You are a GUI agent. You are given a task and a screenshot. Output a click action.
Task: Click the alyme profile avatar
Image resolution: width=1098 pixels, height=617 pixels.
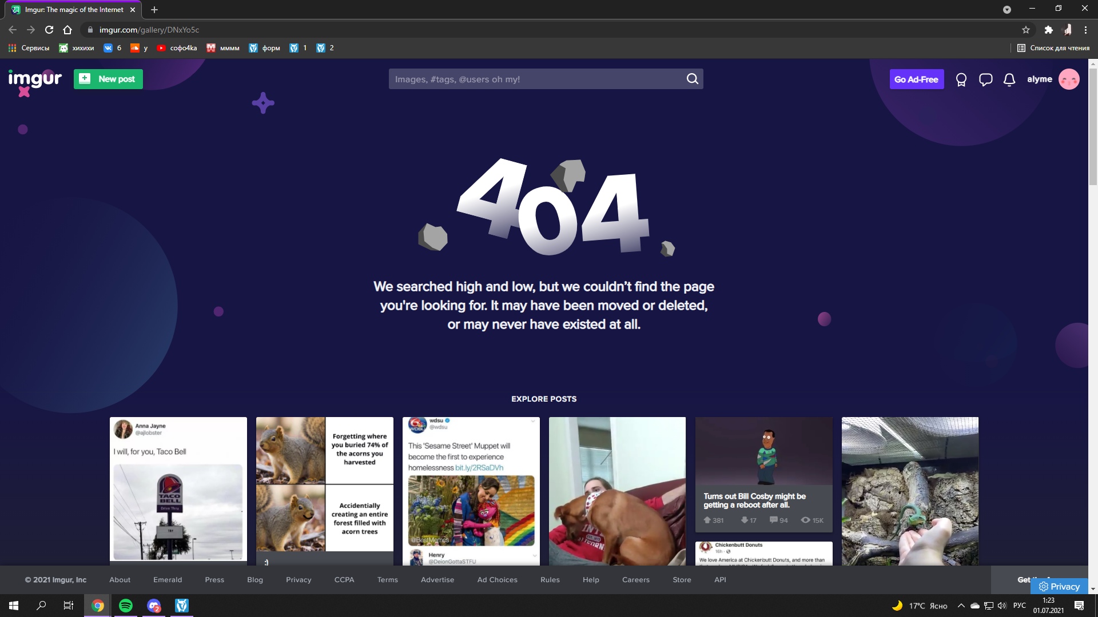[x=1068, y=79]
